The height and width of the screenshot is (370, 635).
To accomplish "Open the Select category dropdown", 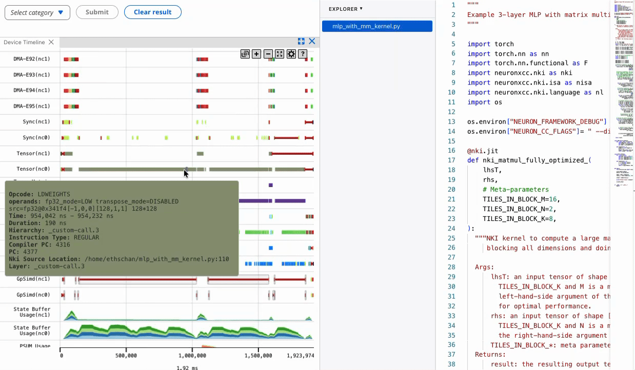I will (37, 12).
